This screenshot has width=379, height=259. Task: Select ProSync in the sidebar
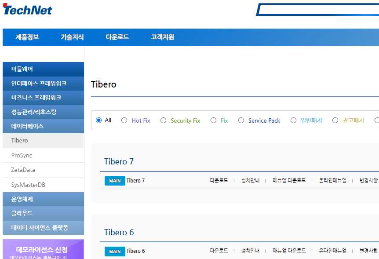[x=43, y=156]
